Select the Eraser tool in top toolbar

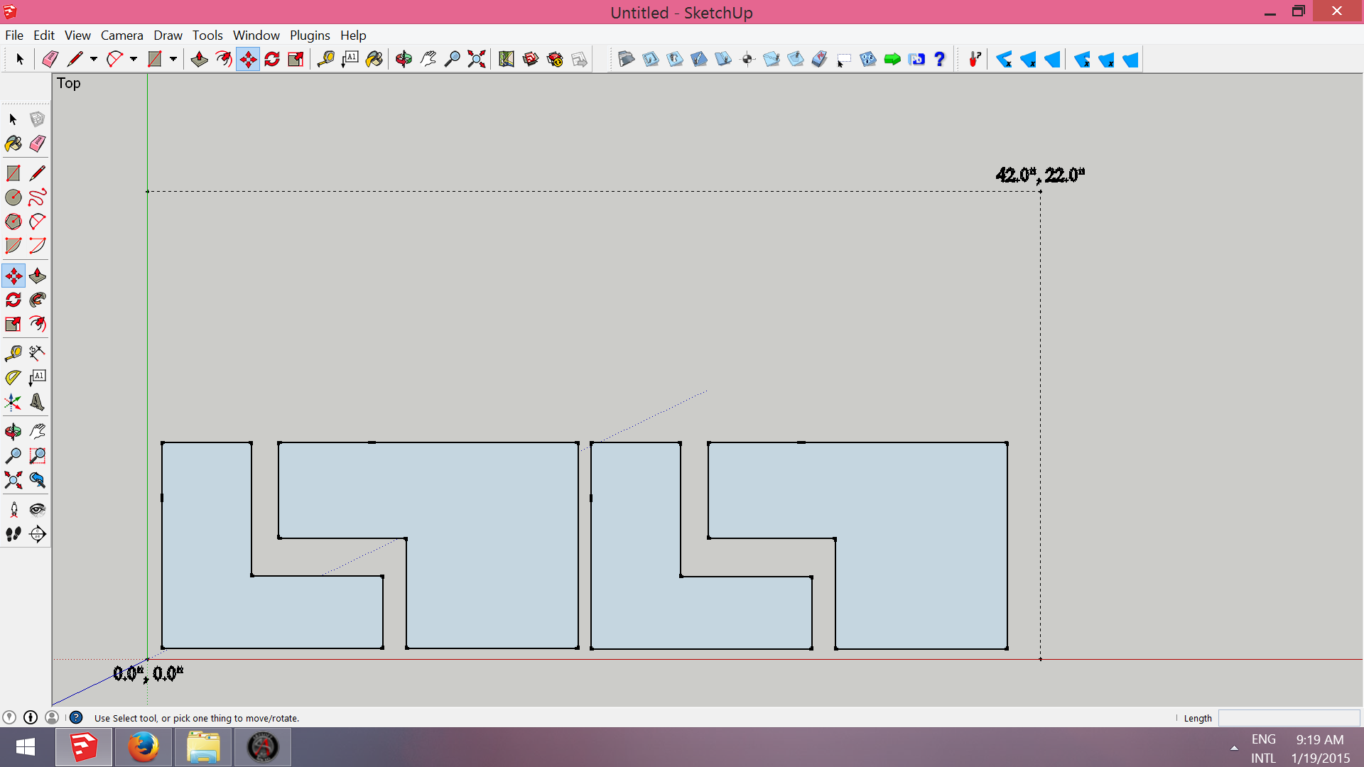pos(50,60)
